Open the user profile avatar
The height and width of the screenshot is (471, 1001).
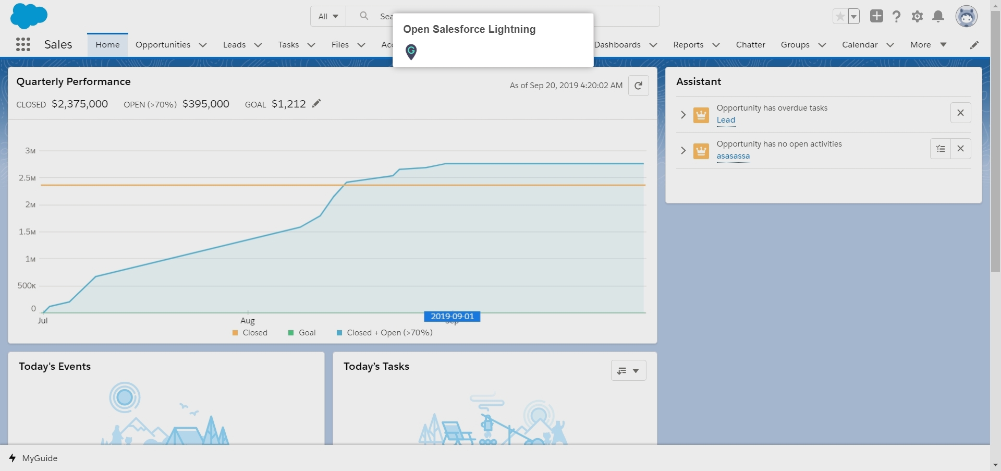coord(966,16)
